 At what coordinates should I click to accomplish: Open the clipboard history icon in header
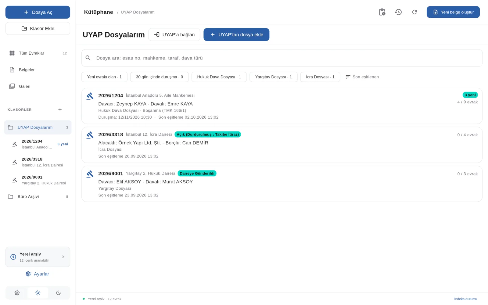[382, 12]
